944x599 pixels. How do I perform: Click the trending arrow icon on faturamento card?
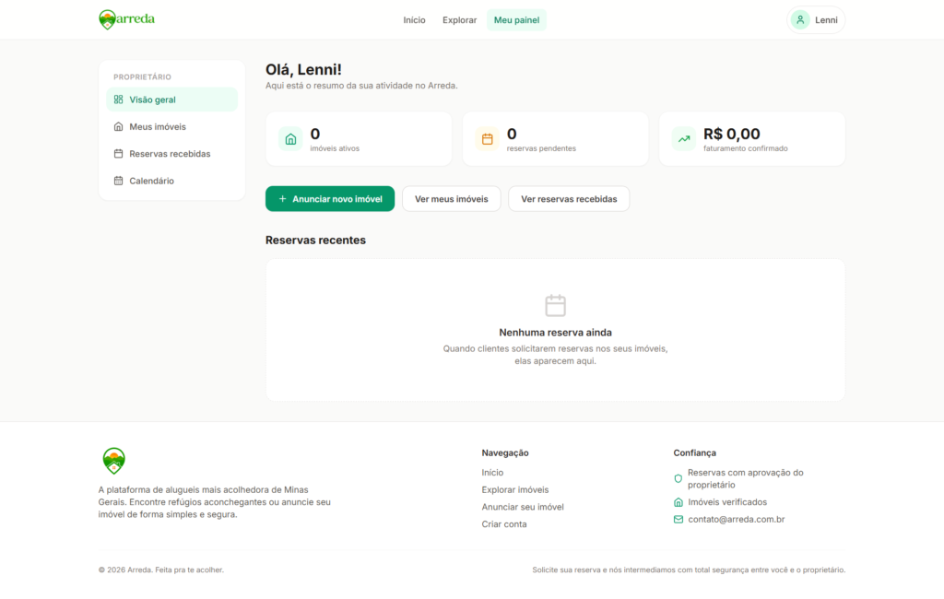tap(684, 139)
